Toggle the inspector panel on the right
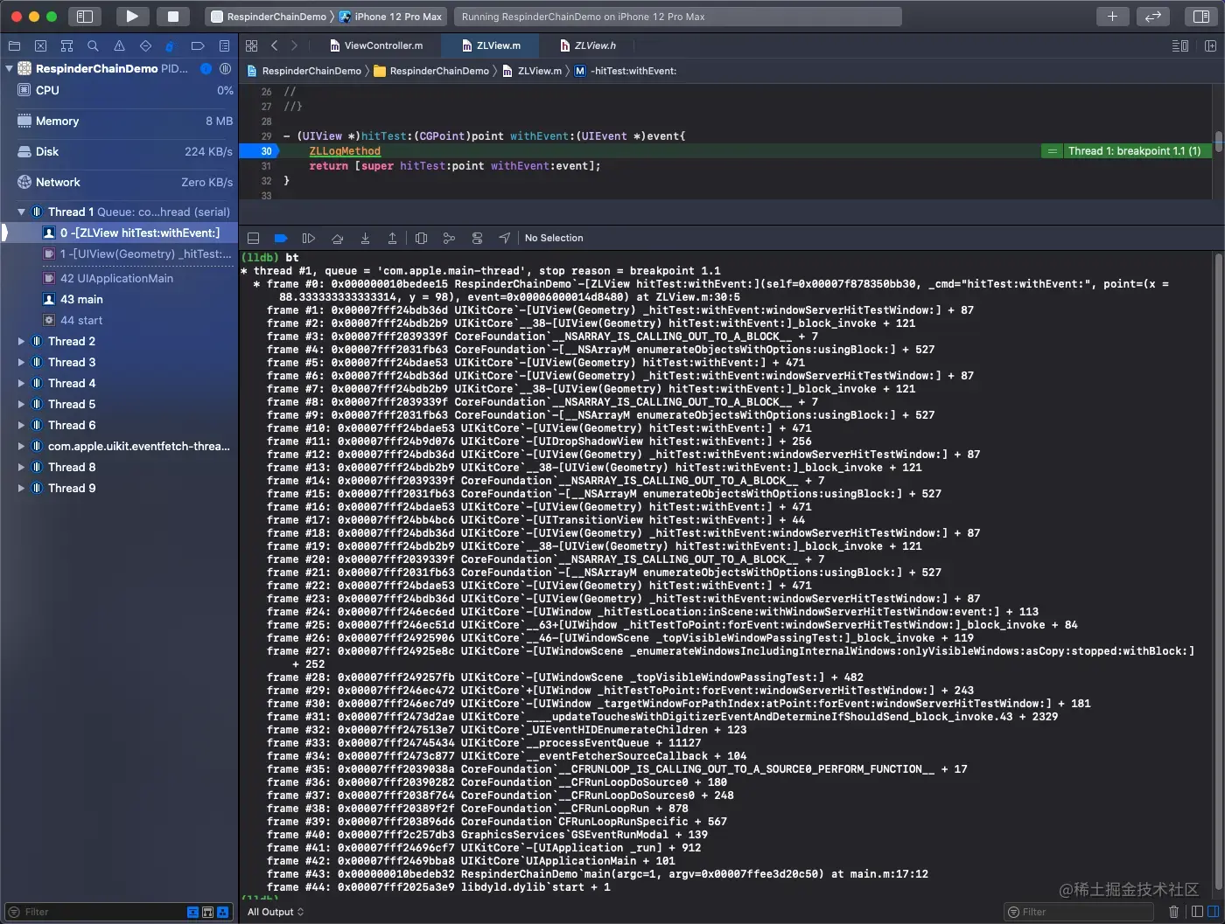The image size is (1225, 924). point(1200,16)
